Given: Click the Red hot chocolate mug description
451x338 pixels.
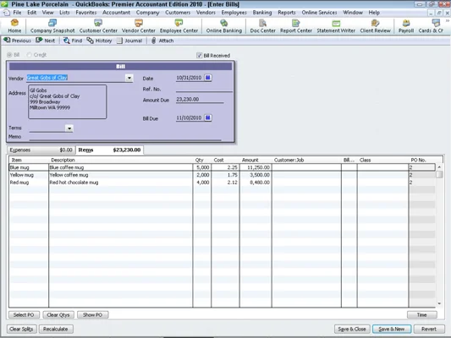Looking at the screenshot, I should click(74, 183).
